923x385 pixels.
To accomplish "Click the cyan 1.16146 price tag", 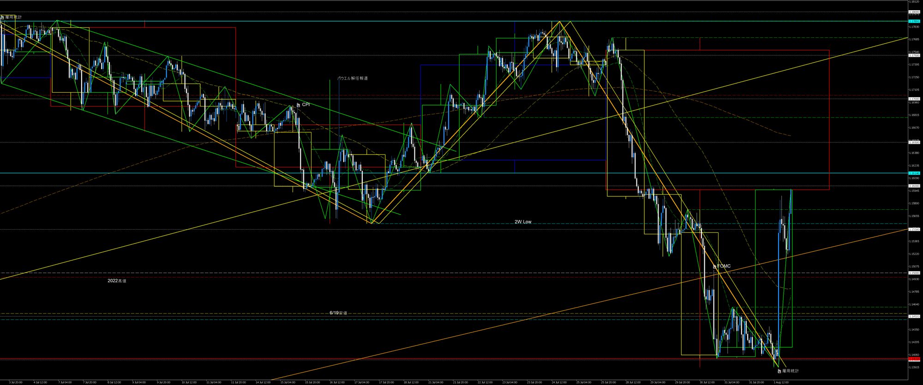I will click(x=914, y=173).
